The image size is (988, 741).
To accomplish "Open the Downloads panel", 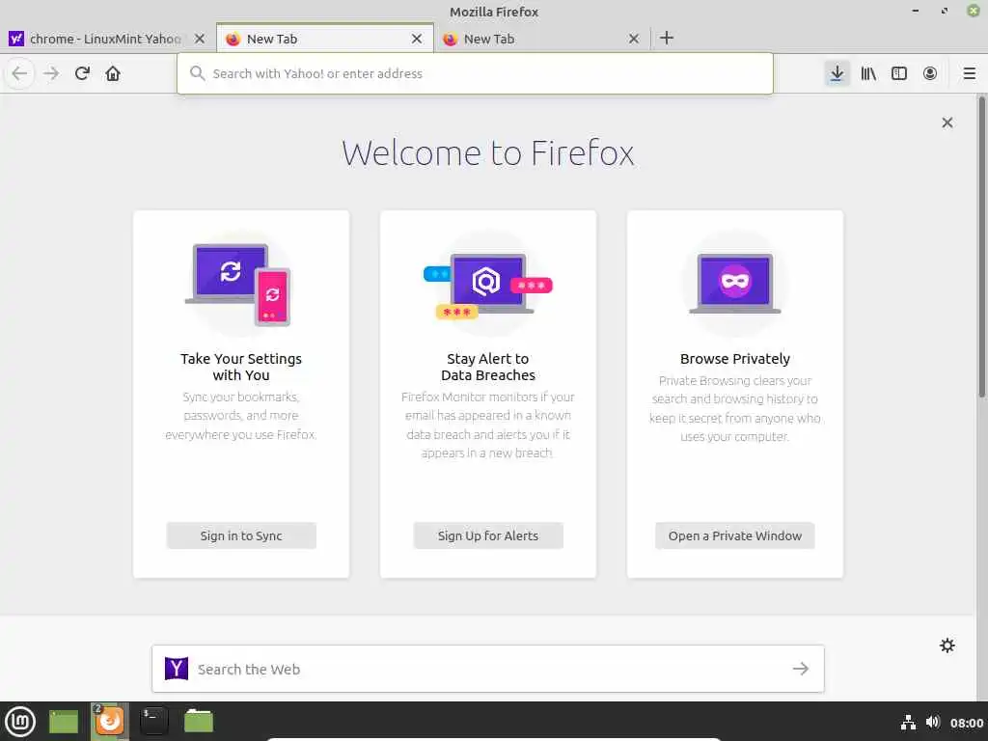I will pyautogui.click(x=837, y=73).
